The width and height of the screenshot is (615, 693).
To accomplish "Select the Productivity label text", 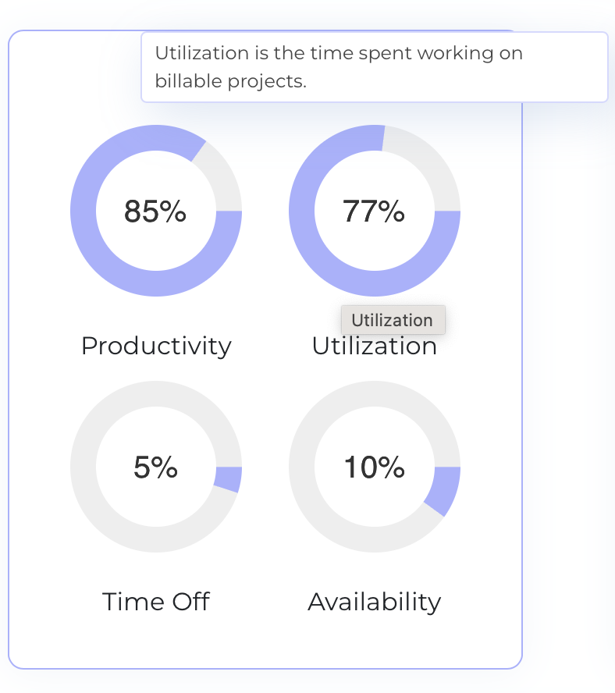I will 156,346.
